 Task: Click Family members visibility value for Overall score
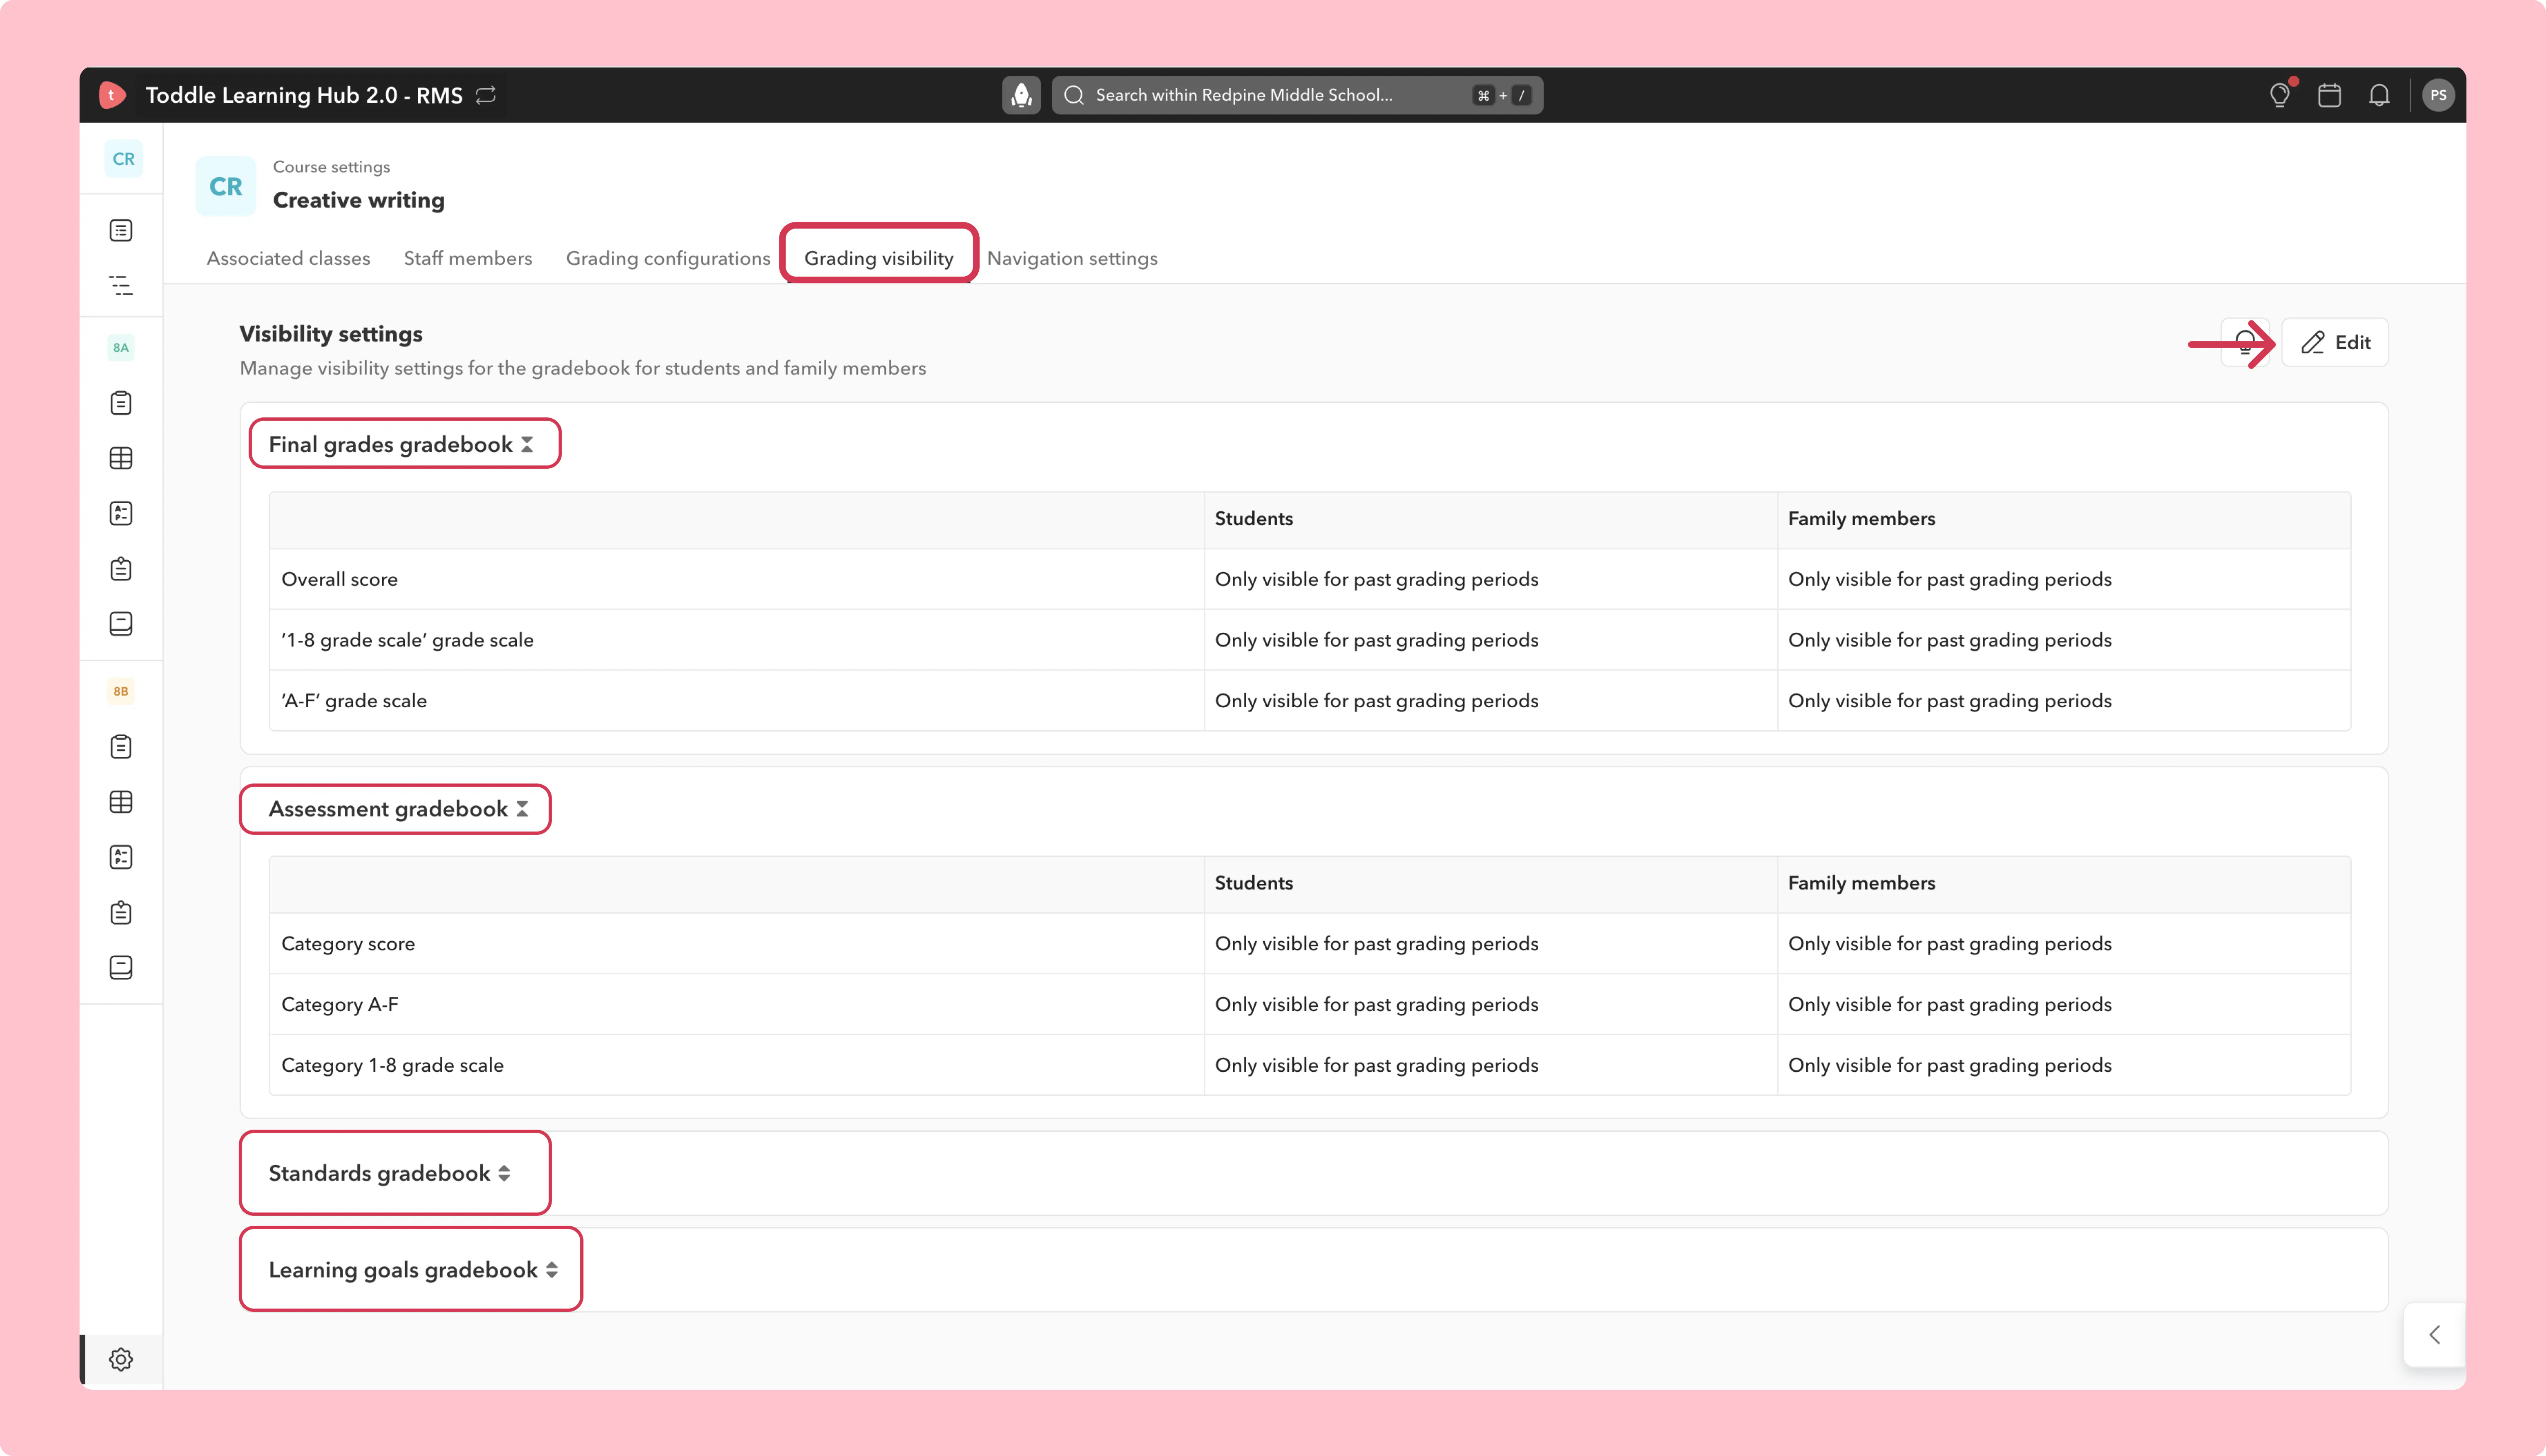click(x=1950, y=580)
